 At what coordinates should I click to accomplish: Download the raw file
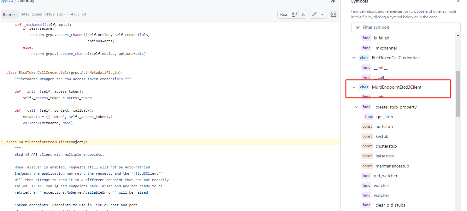(x=303, y=14)
